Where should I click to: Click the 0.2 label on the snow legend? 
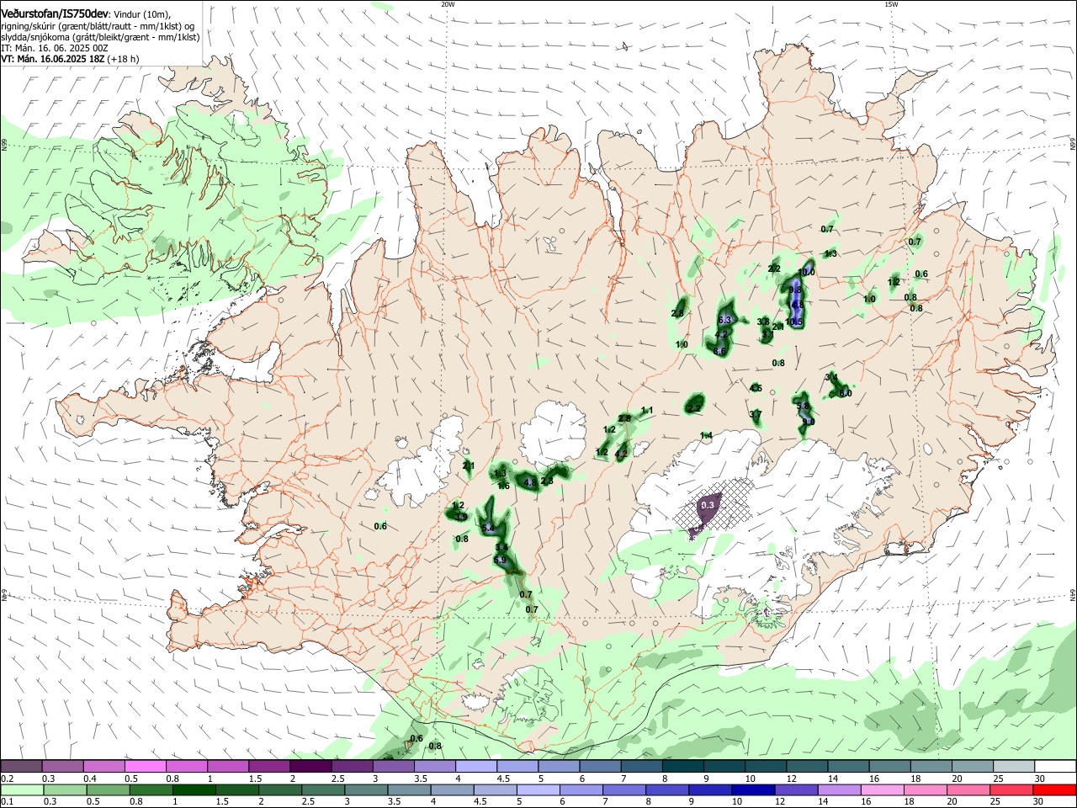tap(7, 779)
